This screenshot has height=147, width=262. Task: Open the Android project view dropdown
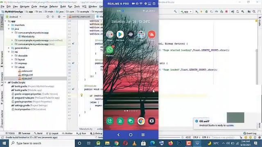point(14,17)
